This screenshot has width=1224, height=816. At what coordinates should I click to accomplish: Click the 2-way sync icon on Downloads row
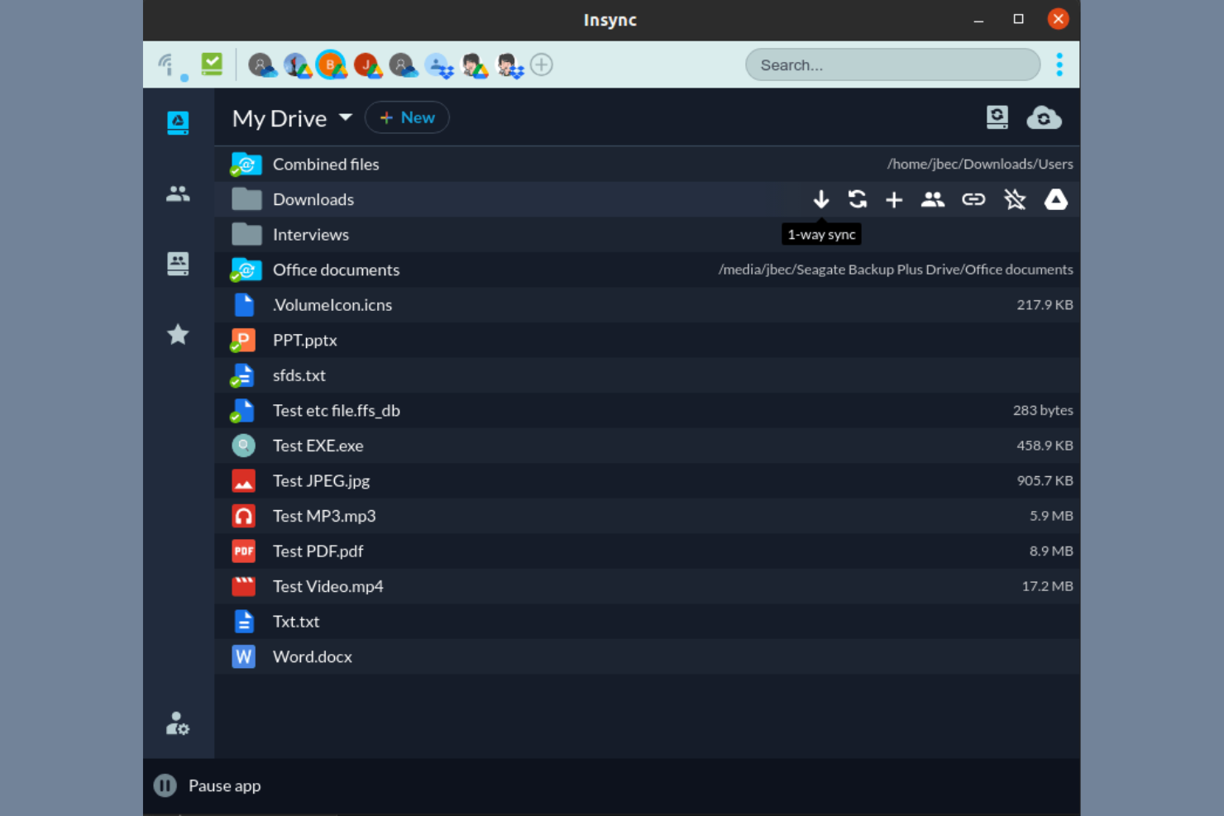coord(857,199)
